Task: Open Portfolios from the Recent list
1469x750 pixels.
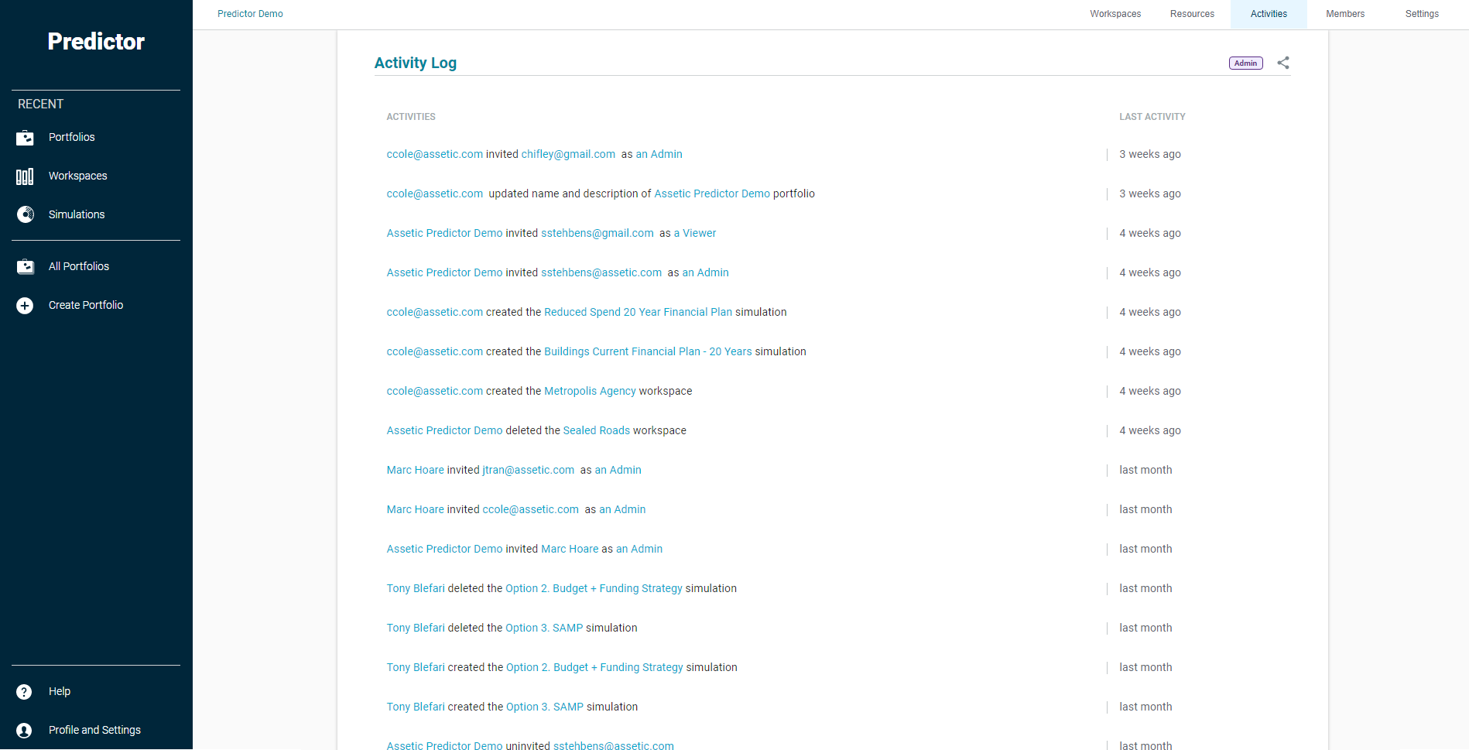Action: coord(72,137)
